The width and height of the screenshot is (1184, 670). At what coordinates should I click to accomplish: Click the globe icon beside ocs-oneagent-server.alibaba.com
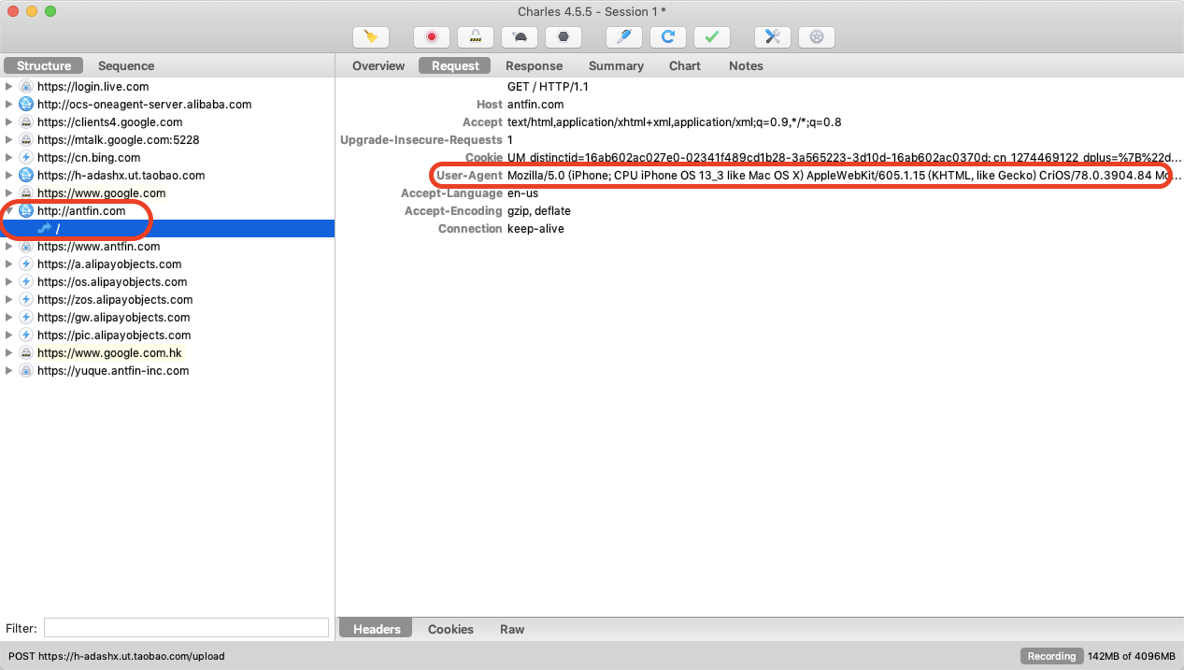[26, 105]
